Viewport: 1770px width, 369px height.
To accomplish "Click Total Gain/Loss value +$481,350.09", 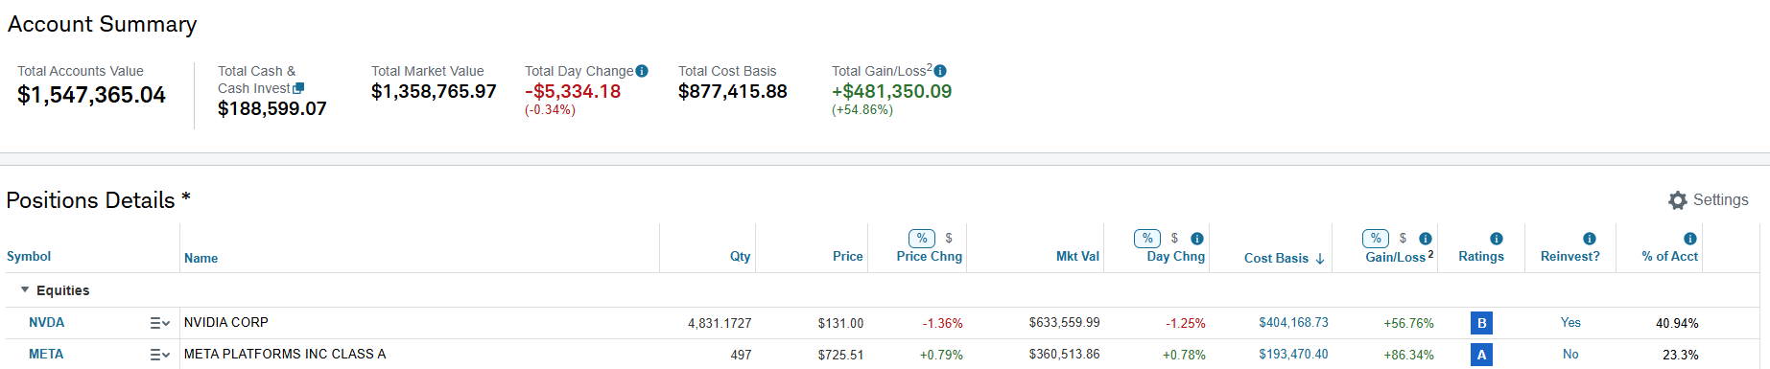I will [891, 91].
